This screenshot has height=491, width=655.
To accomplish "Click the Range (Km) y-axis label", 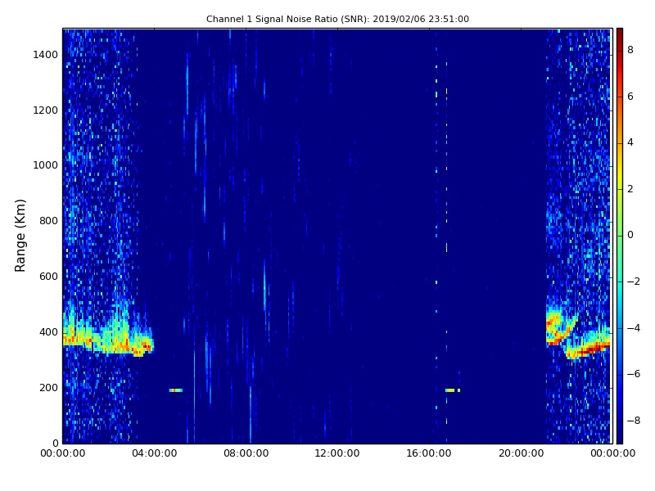I will pyautogui.click(x=20, y=236).
